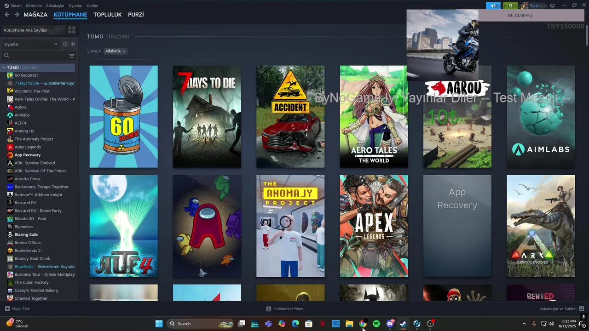
Task: Open the Oyunlar category dropdown
Action: 31,44
